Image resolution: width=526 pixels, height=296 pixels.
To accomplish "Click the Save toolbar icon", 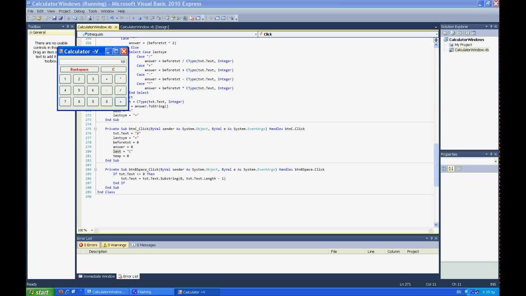I will (54, 18).
